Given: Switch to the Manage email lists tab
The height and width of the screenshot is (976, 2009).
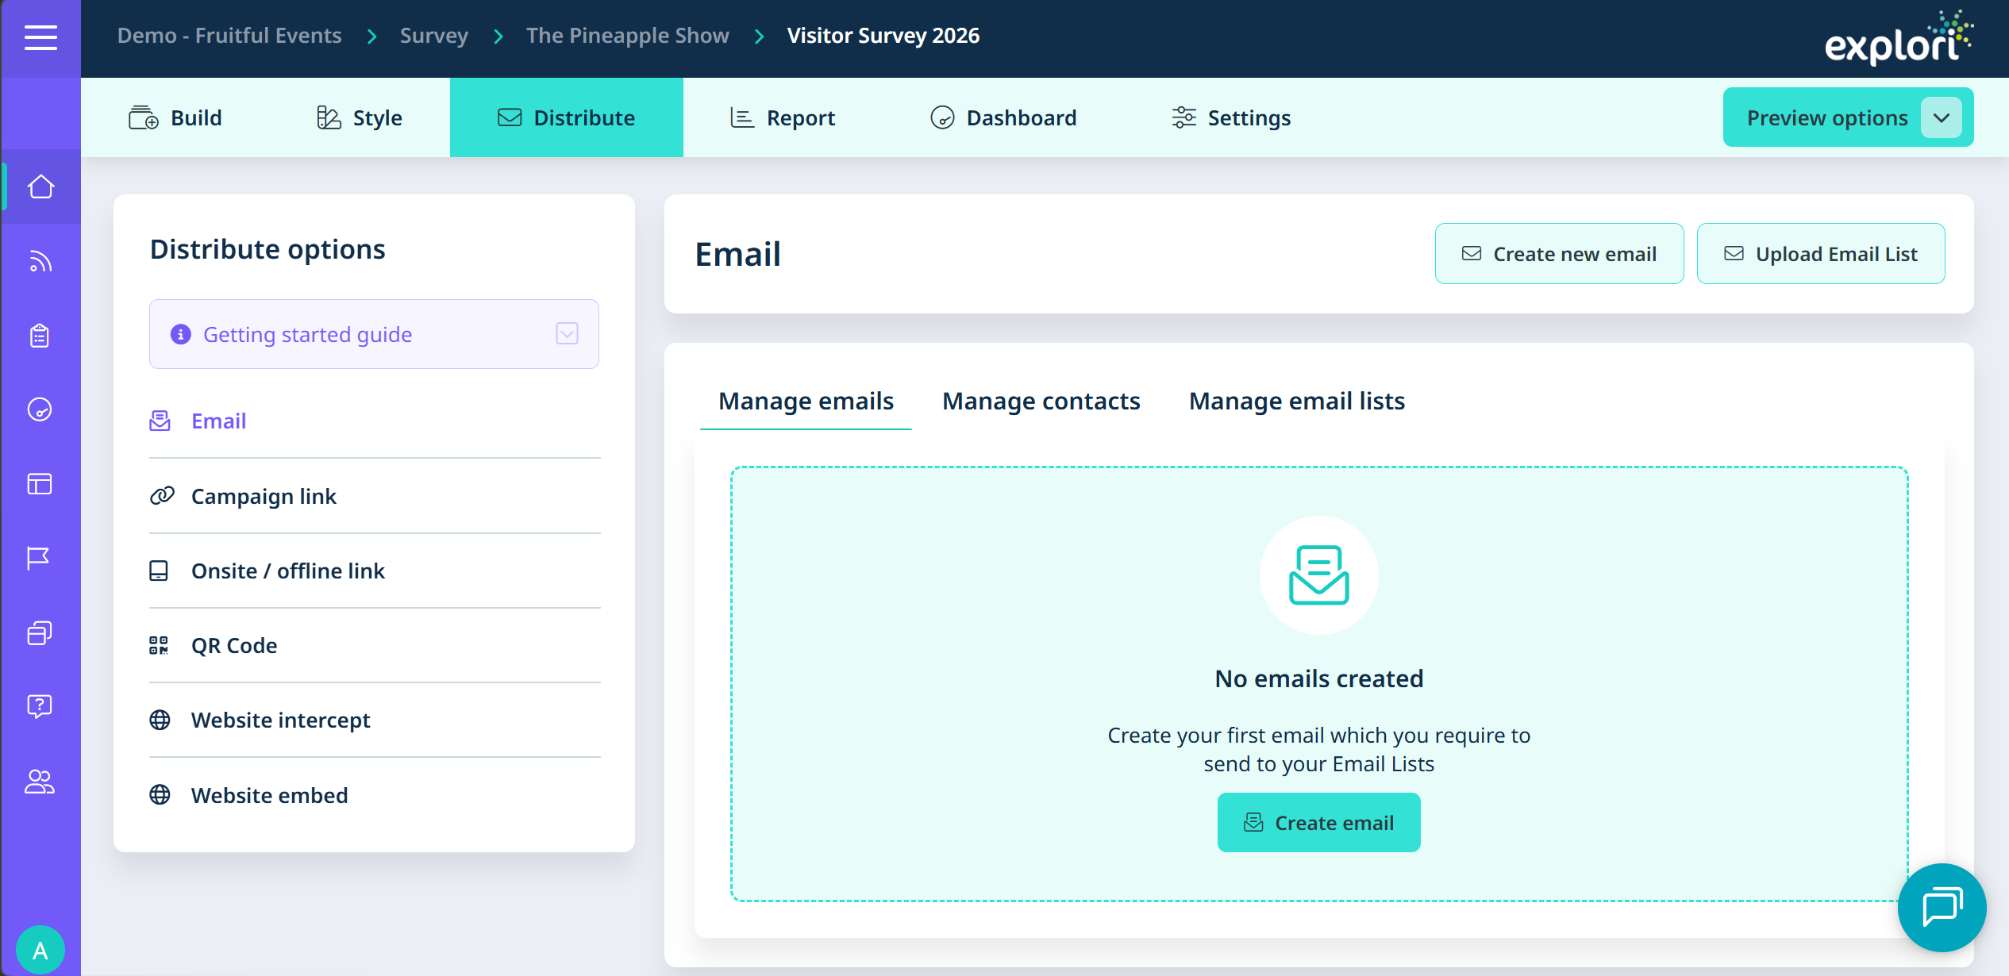Looking at the screenshot, I should (x=1296, y=401).
